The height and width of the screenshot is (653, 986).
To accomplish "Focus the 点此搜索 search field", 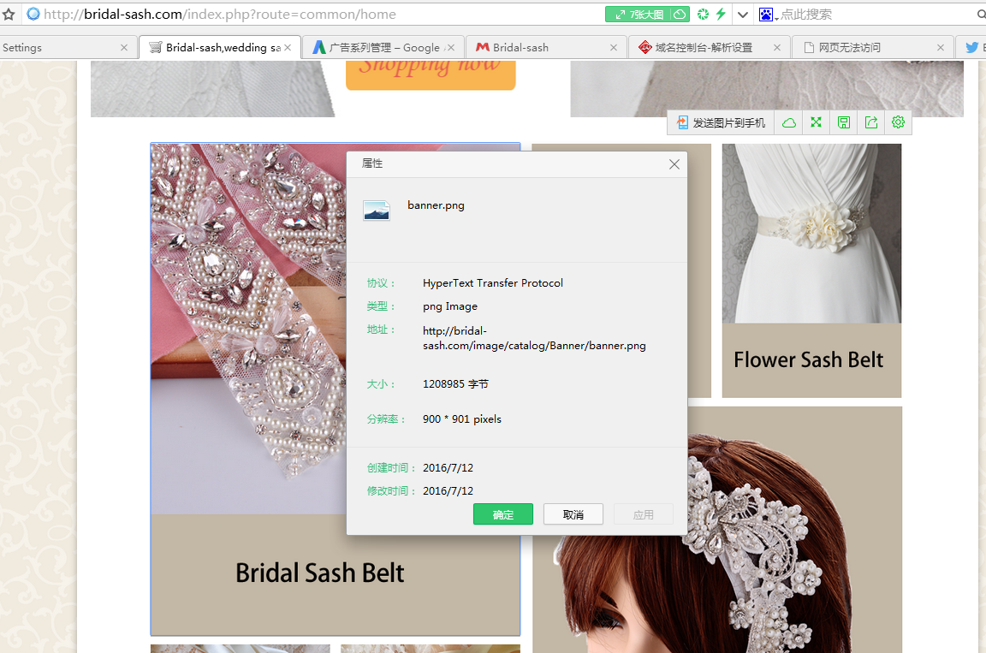I will click(x=874, y=15).
